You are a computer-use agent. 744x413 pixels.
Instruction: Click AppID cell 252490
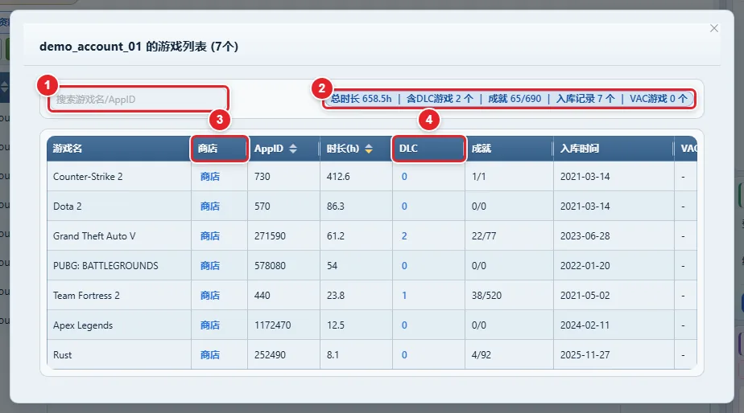click(x=270, y=354)
